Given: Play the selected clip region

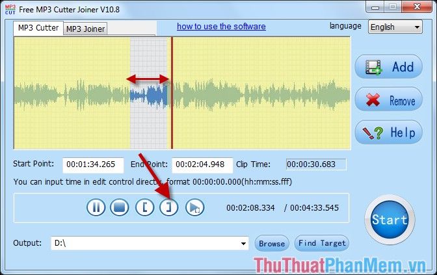Looking at the screenshot, I should 194,207.
